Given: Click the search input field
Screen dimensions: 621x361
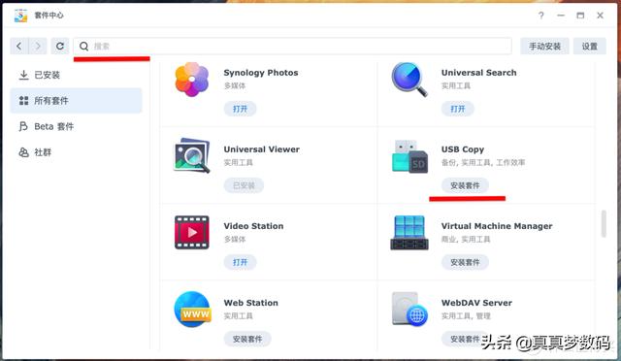Looking at the screenshot, I should click(292, 47).
